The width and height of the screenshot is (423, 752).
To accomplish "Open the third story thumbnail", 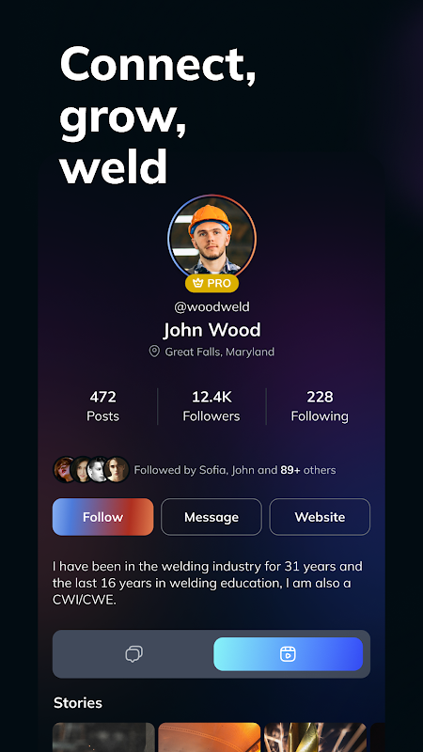I will tap(316, 737).
